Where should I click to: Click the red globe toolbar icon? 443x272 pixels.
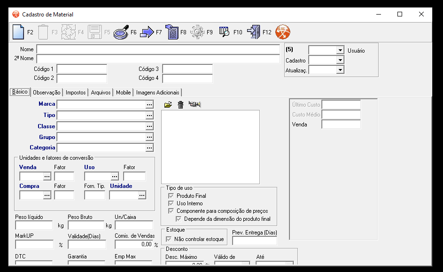(282, 32)
